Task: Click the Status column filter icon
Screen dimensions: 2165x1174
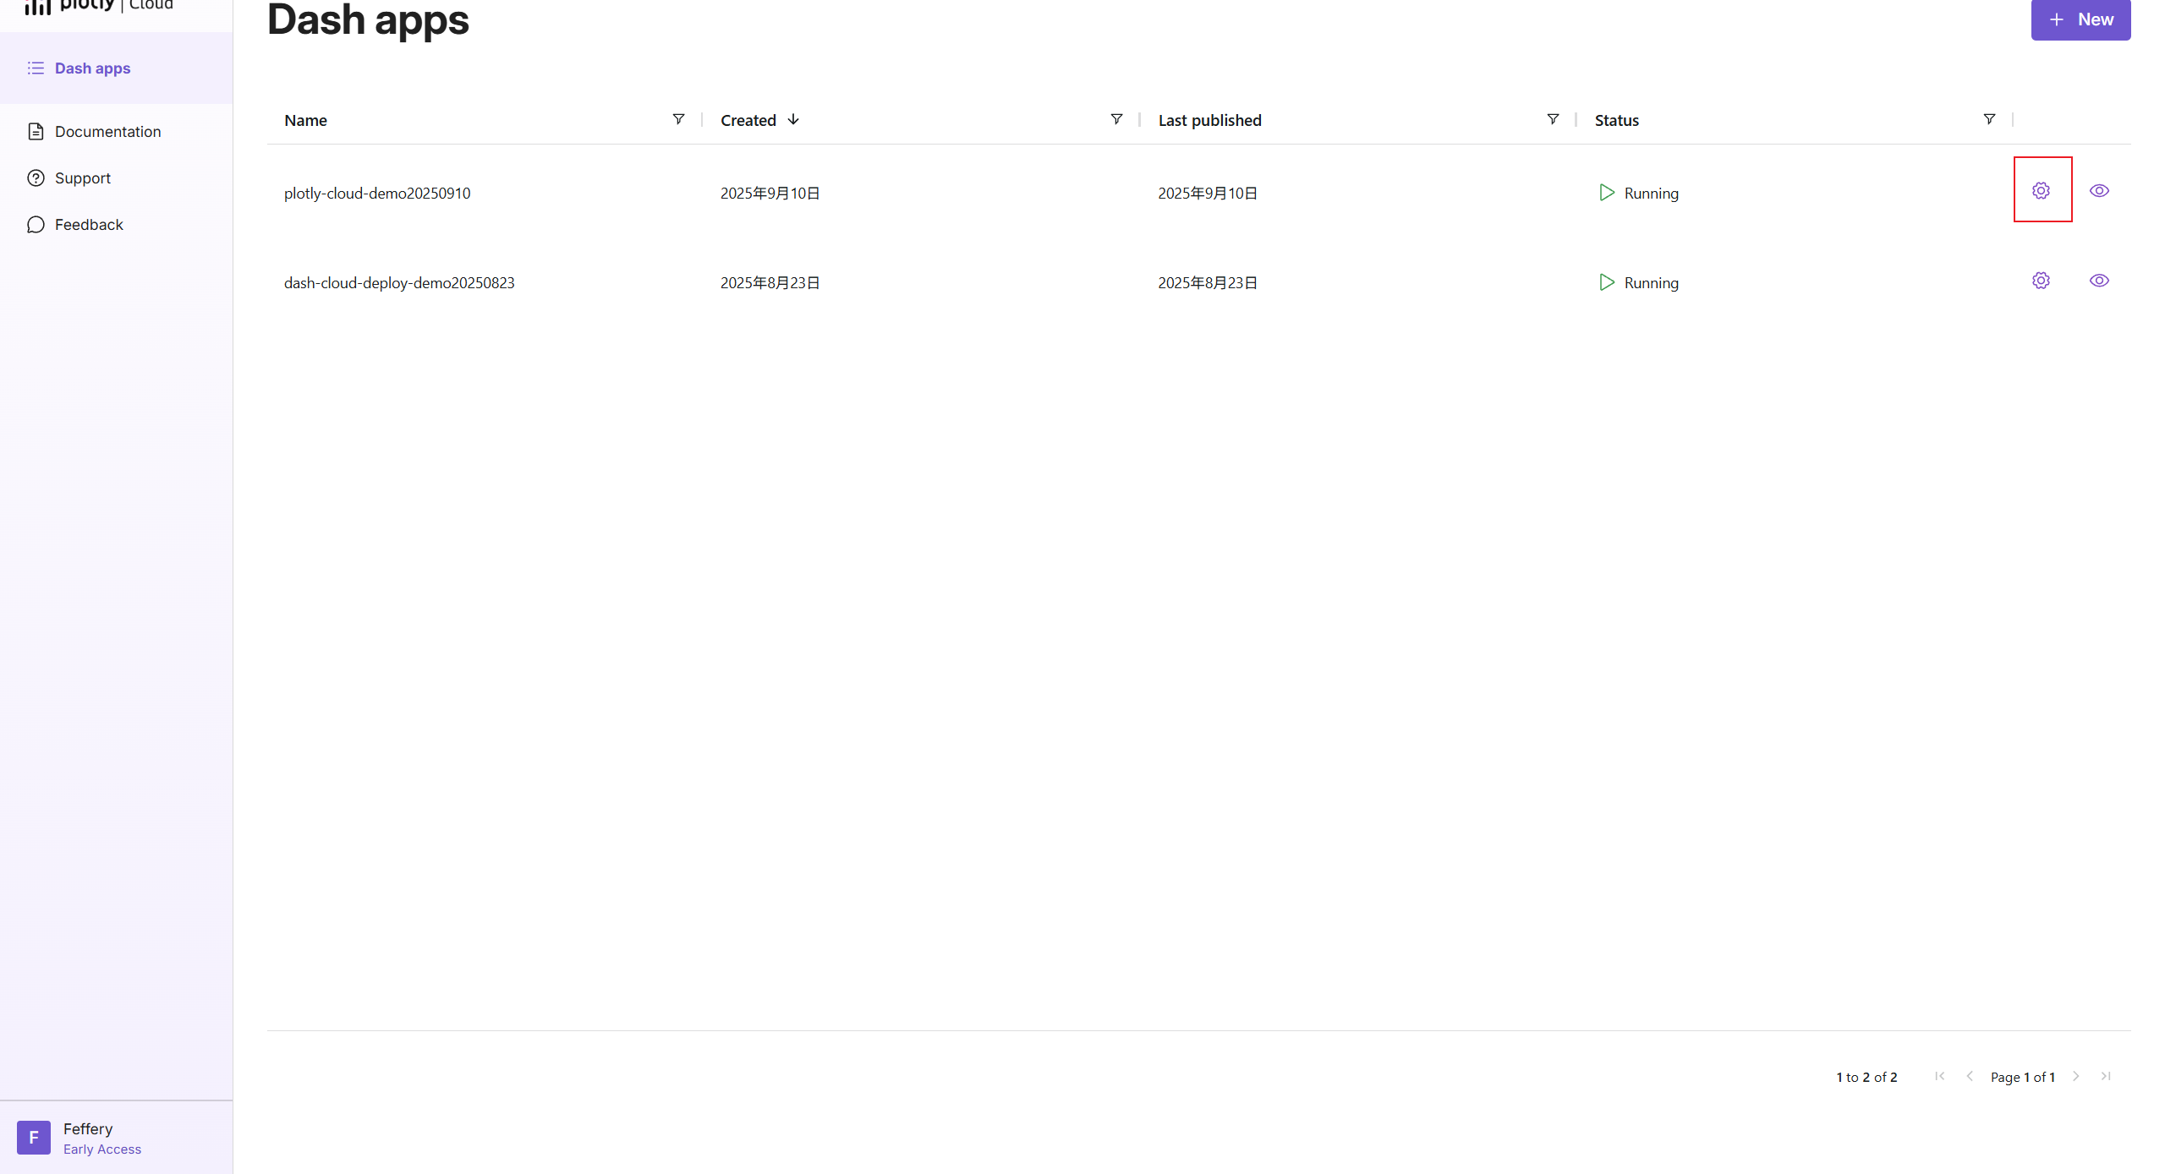Action: tap(1989, 119)
